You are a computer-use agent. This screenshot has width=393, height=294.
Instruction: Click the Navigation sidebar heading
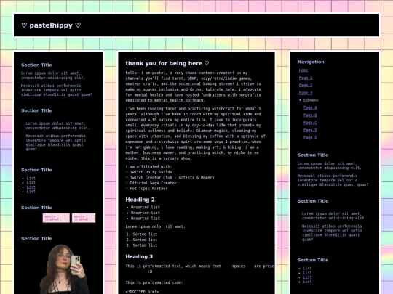pos(311,62)
